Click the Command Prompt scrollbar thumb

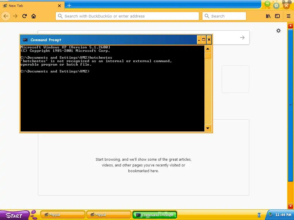[x=208, y=56]
